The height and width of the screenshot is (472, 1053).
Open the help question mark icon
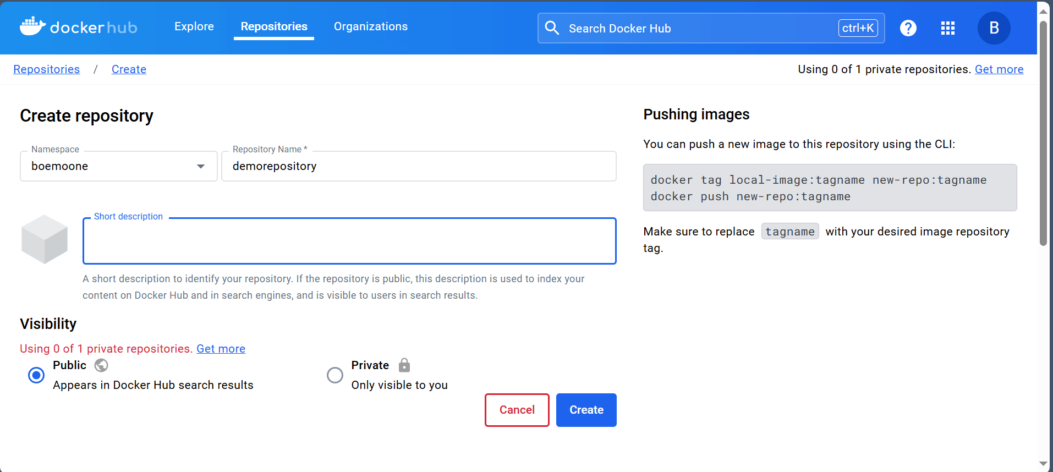[x=908, y=28]
